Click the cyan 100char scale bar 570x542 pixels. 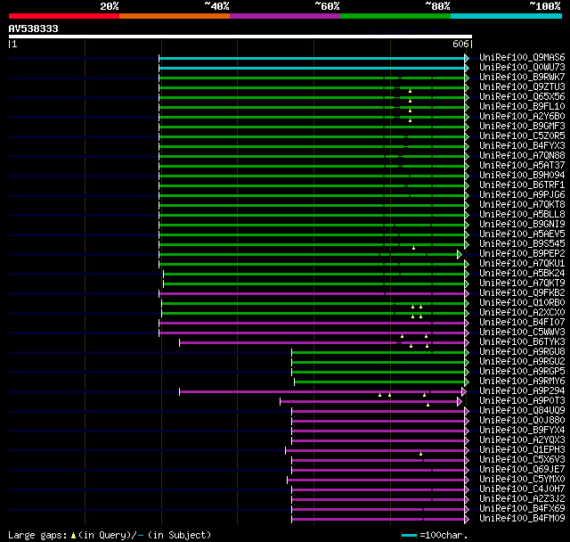click(x=409, y=535)
